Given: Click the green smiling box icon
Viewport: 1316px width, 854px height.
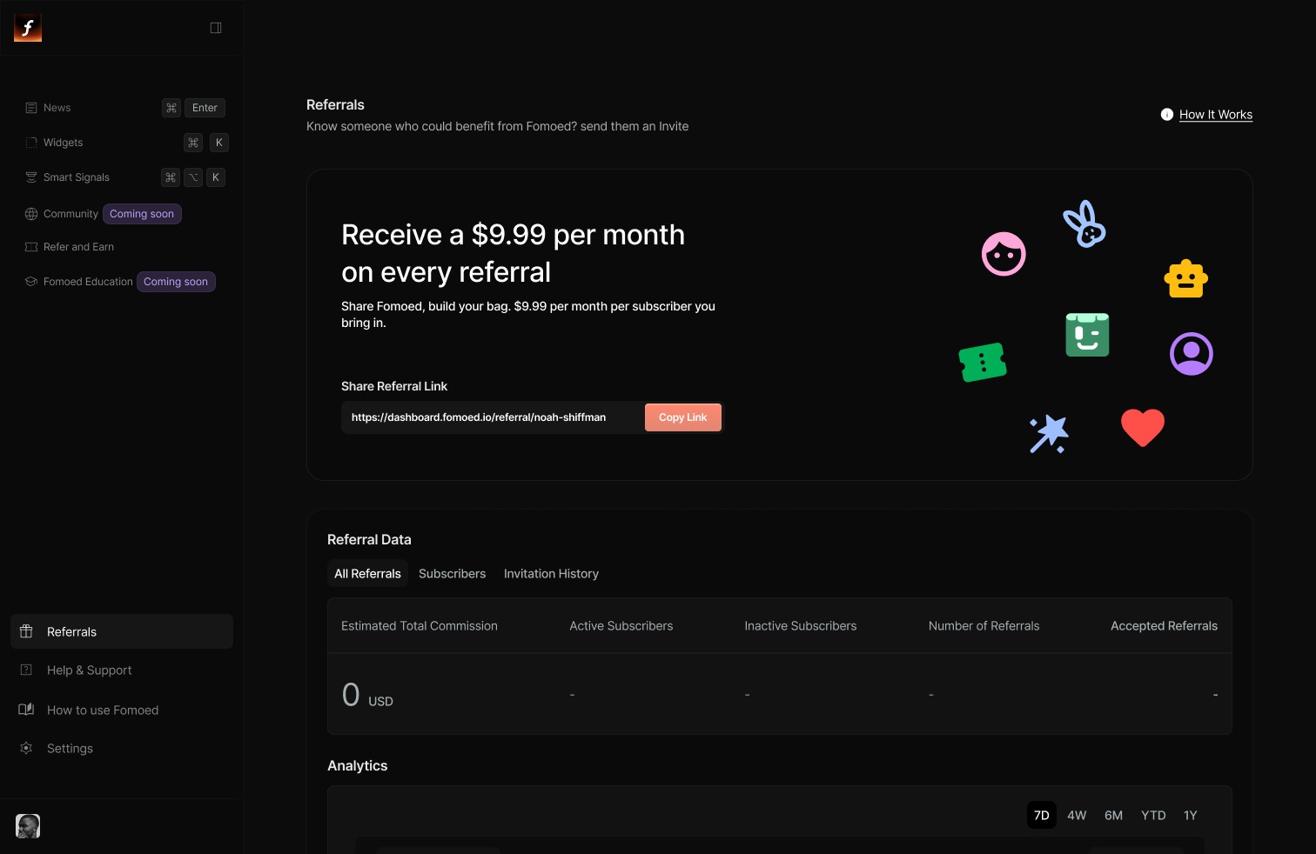Looking at the screenshot, I should (x=1087, y=335).
